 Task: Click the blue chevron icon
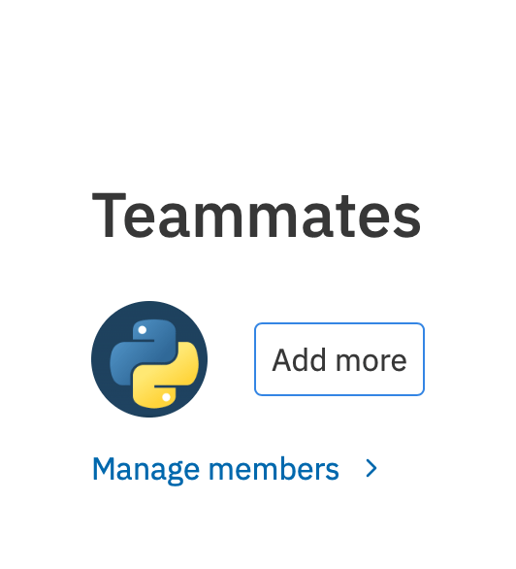click(x=371, y=468)
